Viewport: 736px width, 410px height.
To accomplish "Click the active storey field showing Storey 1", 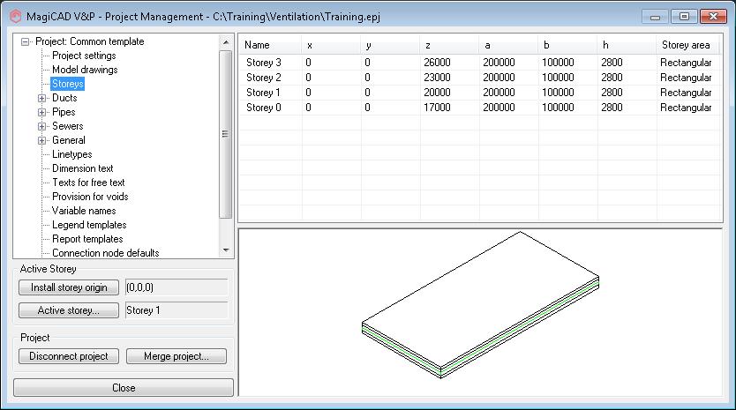I will pos(176,310).
